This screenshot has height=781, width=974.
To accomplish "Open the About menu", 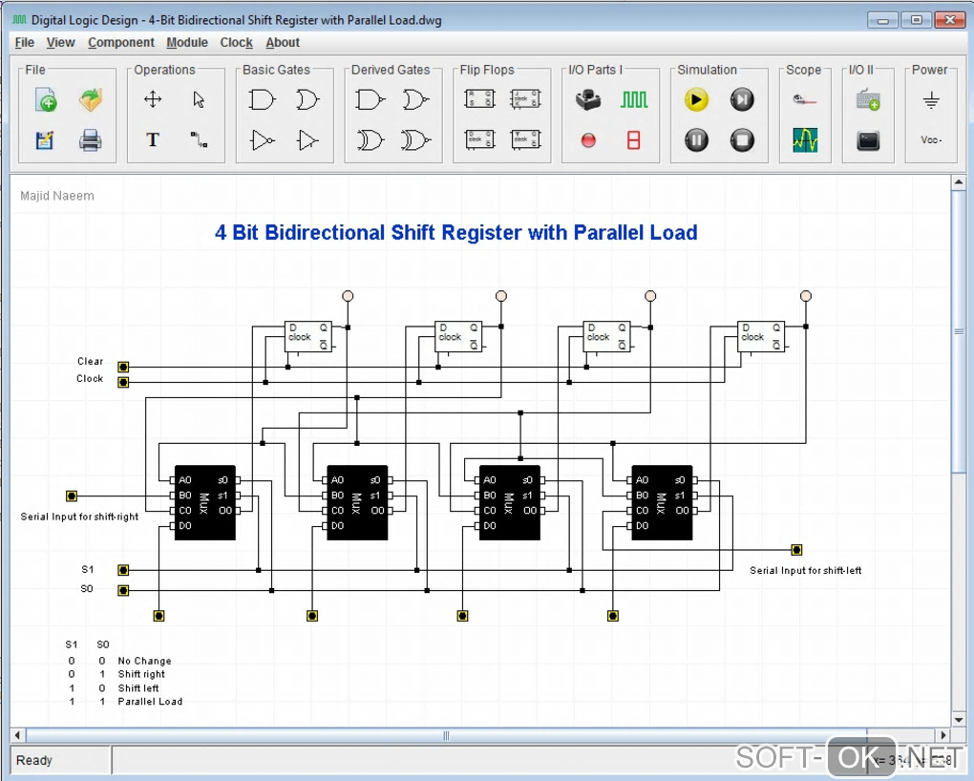I will click(283, 42).
